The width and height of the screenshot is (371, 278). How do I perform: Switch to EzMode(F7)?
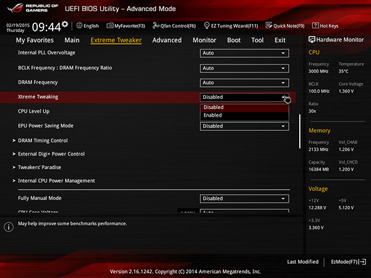tap(348, 262)
